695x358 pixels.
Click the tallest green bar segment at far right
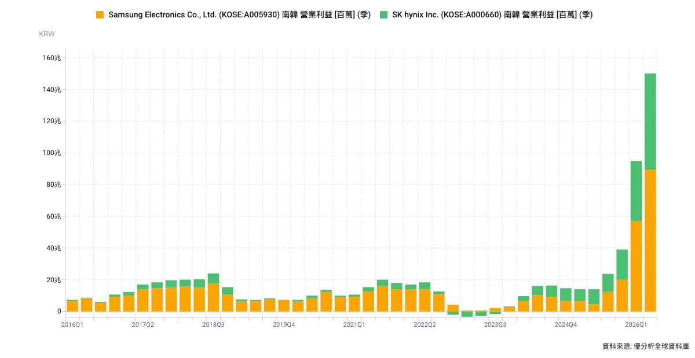650,121
